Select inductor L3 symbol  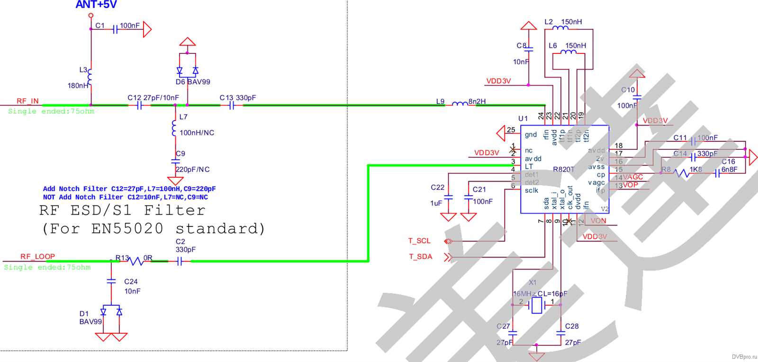coord(90,78)
